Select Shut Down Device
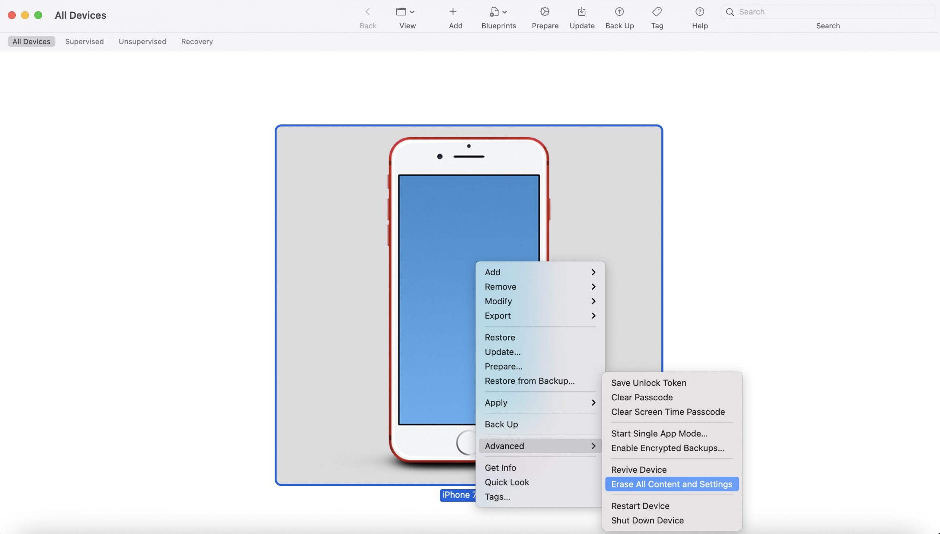Screen dimensions: 940x534 [x=672, y=520]
